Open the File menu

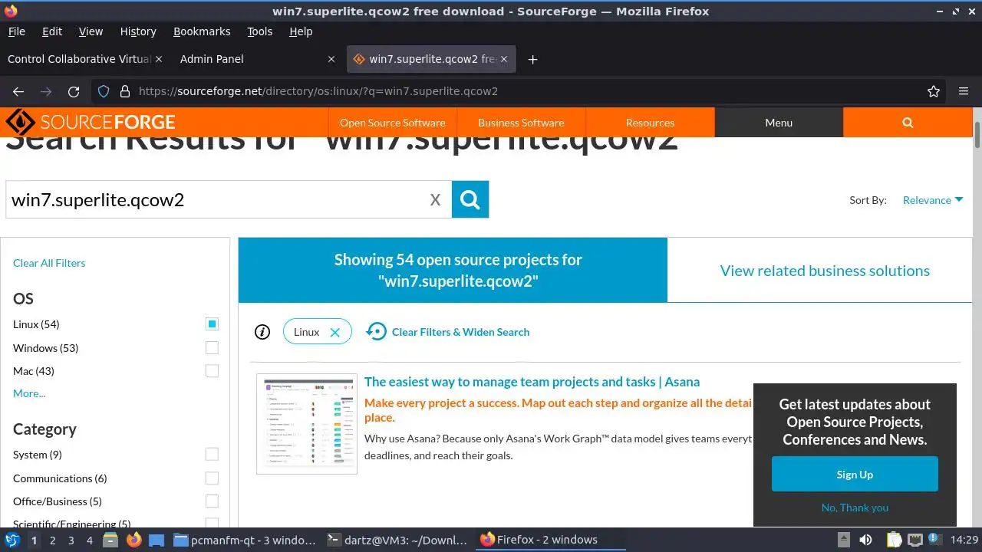16,31
